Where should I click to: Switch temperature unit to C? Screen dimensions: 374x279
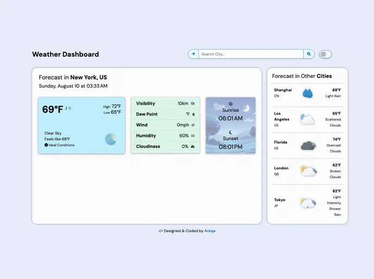pos(70,108)
